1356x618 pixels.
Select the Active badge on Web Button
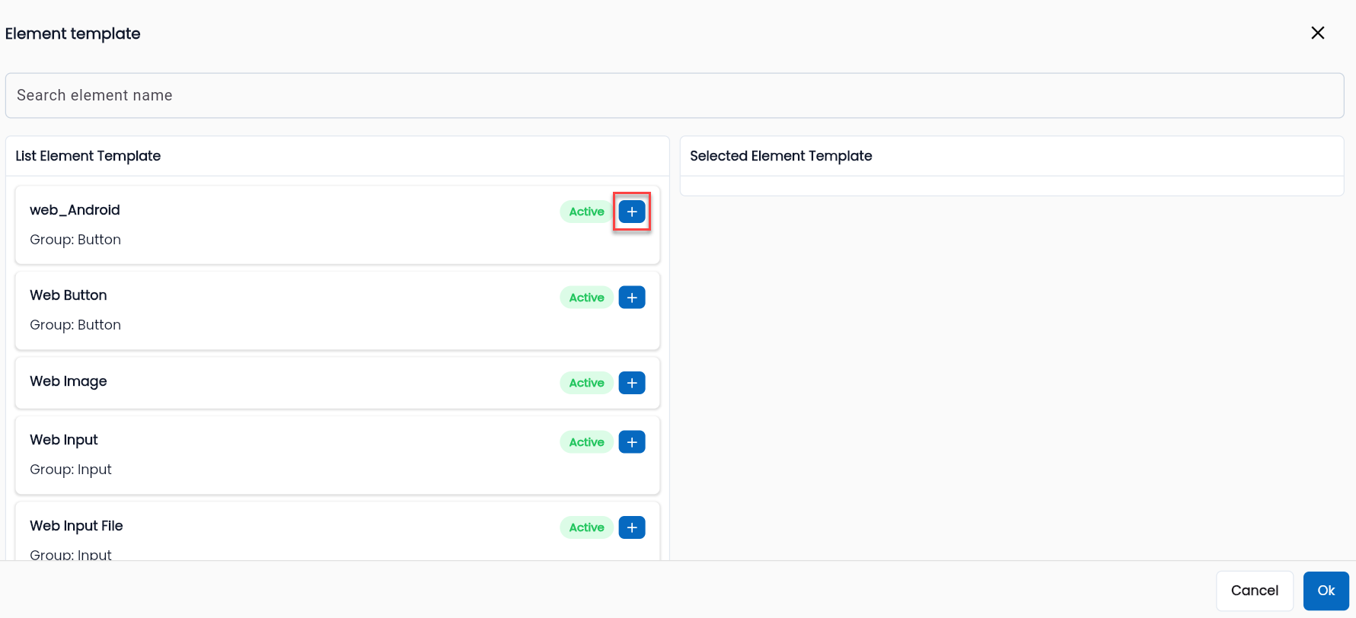coord(586,297)
